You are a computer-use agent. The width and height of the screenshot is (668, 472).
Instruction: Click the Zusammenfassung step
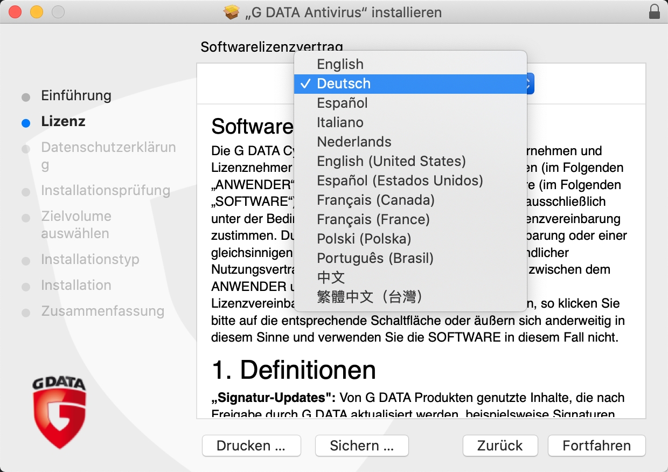tap(102, 311)
